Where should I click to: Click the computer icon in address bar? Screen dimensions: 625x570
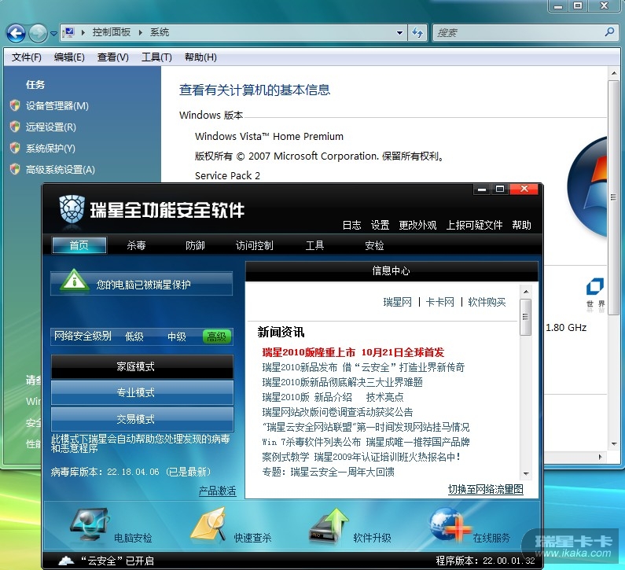click(69, 32)
